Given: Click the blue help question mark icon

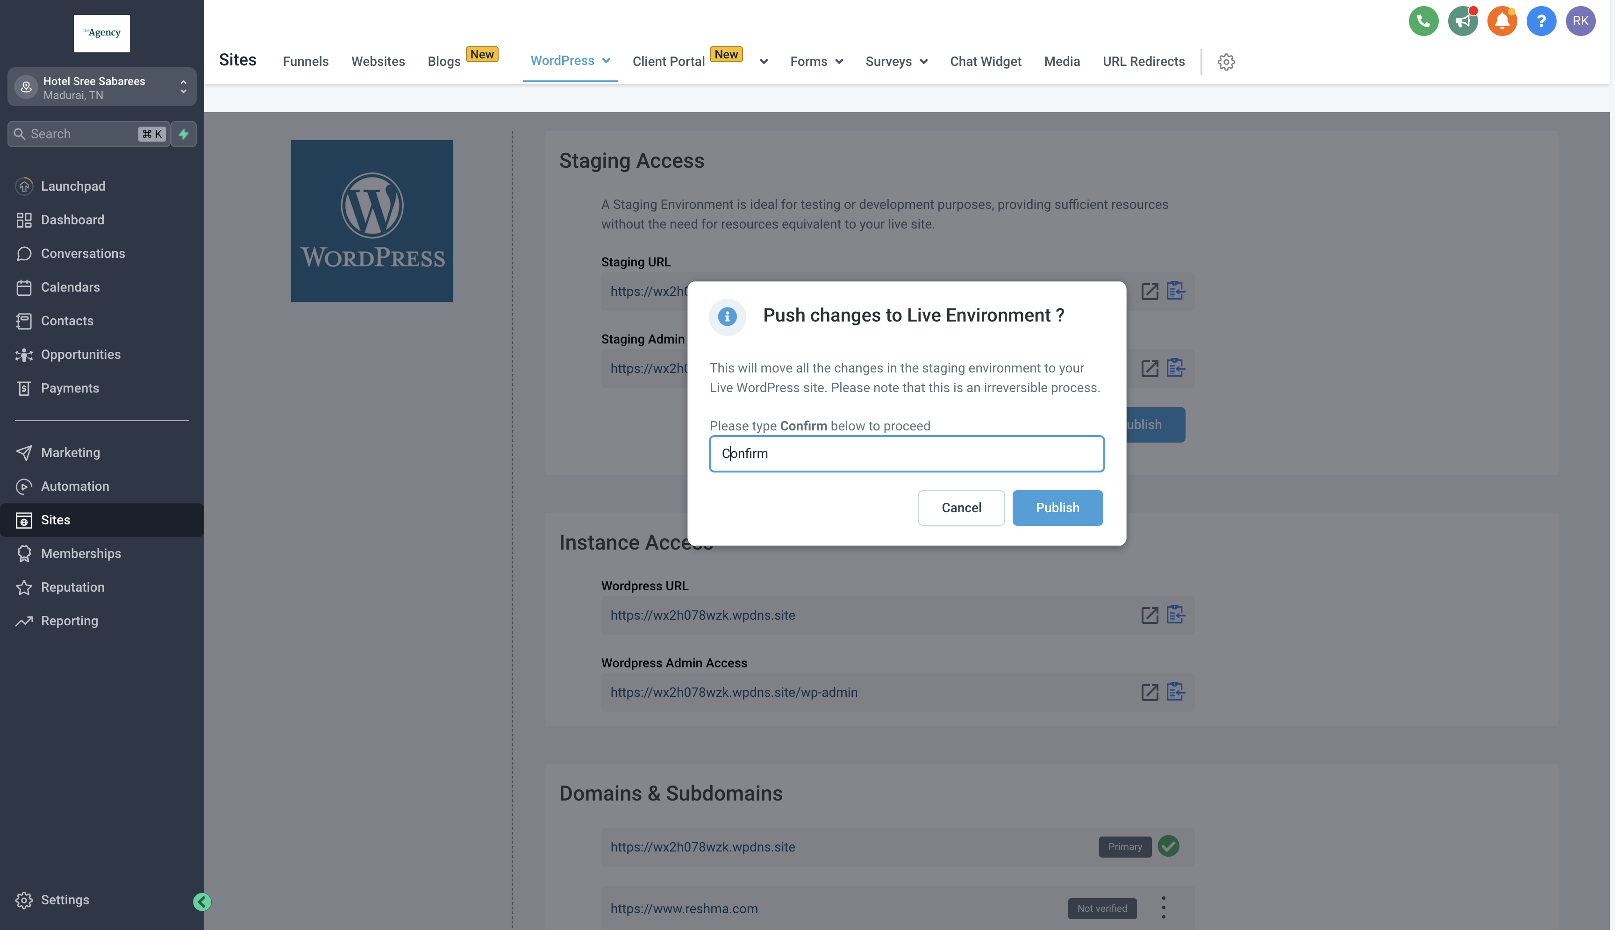Looking at the screenshot, I should (1541, 21).
